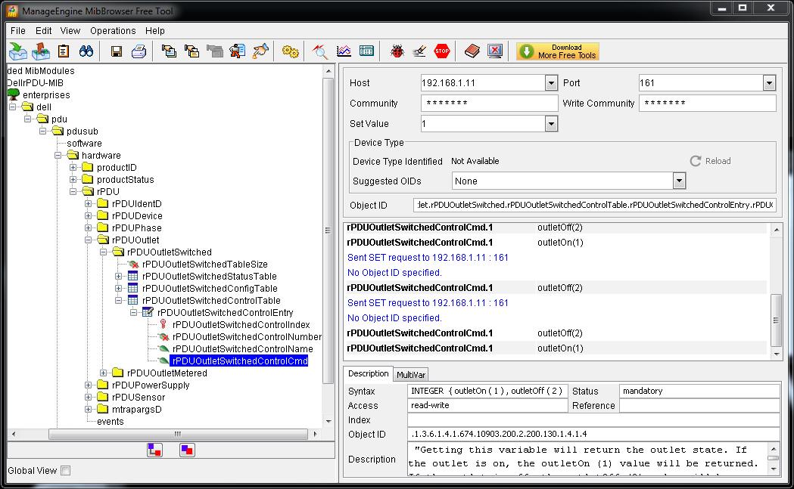Open the Port dropdown arrow
Screen dimensions: 794x489
[x=769, y=83]
